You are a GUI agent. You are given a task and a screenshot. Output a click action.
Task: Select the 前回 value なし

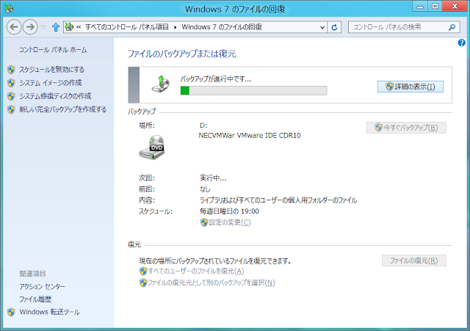[206, 189]
